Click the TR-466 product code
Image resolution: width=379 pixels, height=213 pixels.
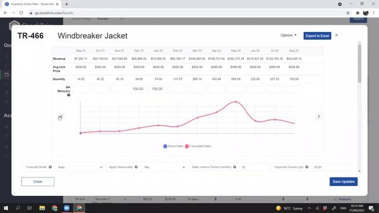coord(30,35)
